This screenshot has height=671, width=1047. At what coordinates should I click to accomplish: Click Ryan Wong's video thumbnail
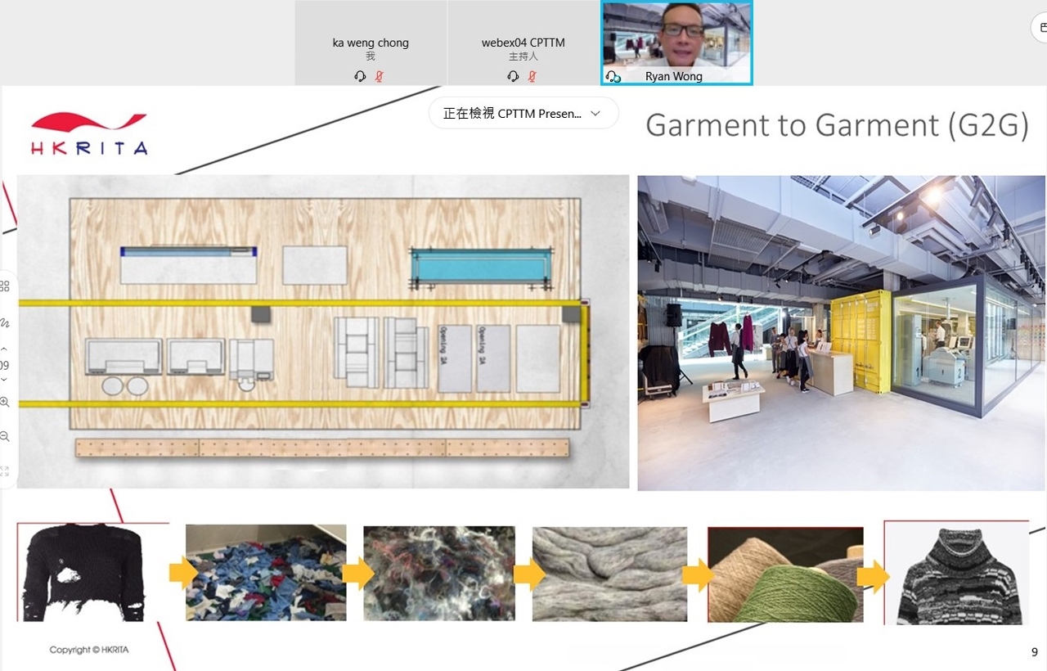coord(676,37)
